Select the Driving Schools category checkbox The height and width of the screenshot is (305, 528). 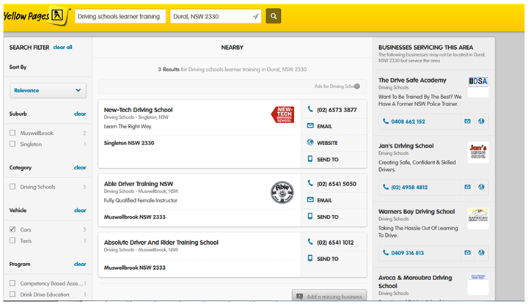(x=12, y=187)
